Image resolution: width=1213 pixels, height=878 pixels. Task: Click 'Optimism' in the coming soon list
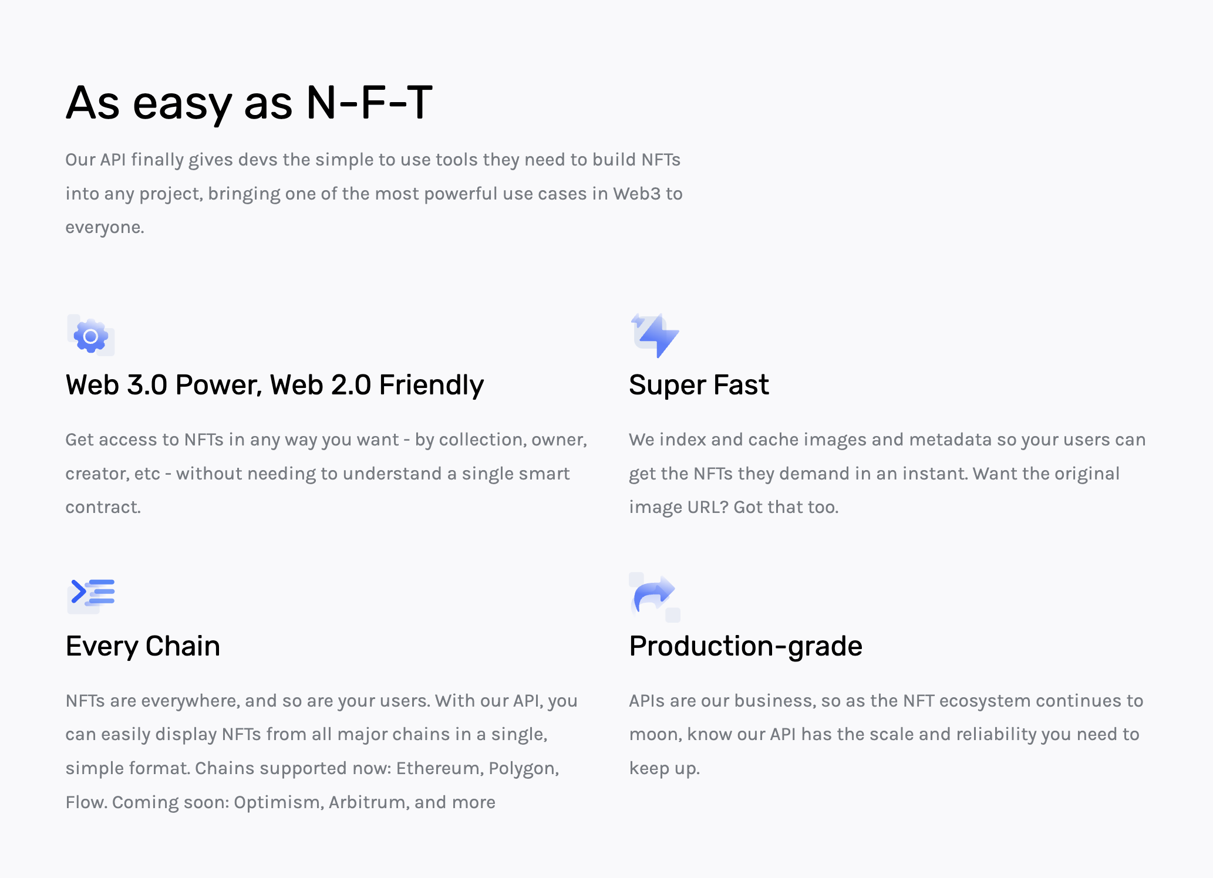pos(279,802)
